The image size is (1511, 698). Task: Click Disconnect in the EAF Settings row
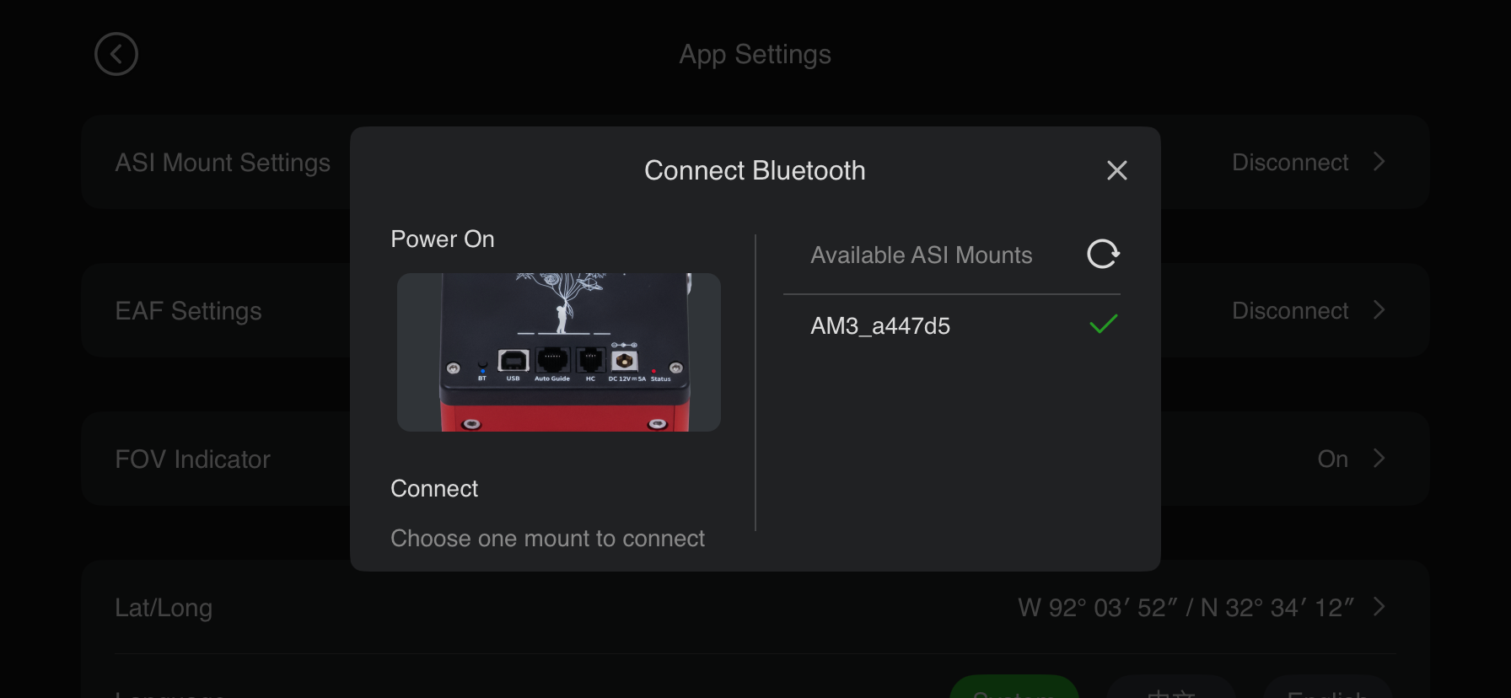[x=1290, y=311]
